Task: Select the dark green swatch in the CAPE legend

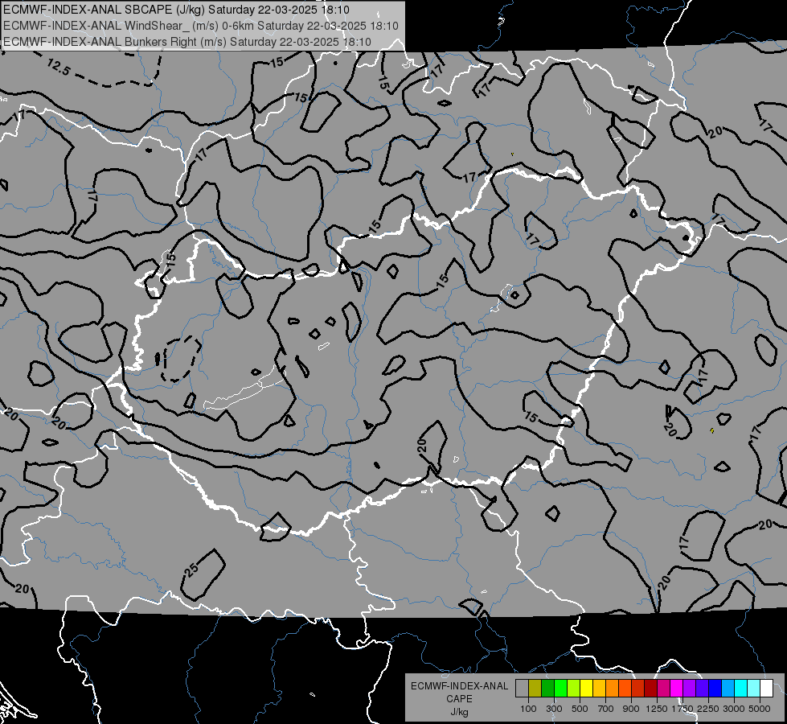Action: pyautogui.click(x=547, y=689)
